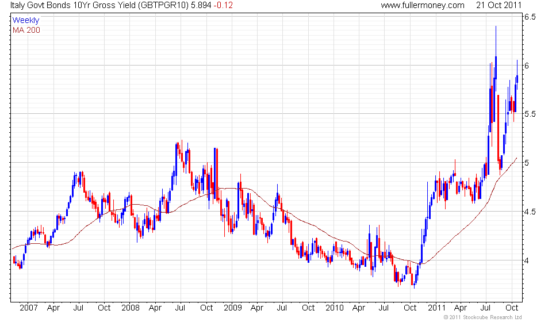The width and height of the screenshot is (552, 322).
Task: Click the 21 Oct 2011 date label
Action: point(499,5)
